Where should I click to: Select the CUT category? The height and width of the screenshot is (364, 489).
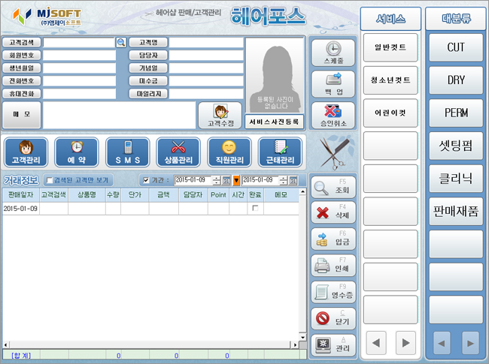[456, 47]
